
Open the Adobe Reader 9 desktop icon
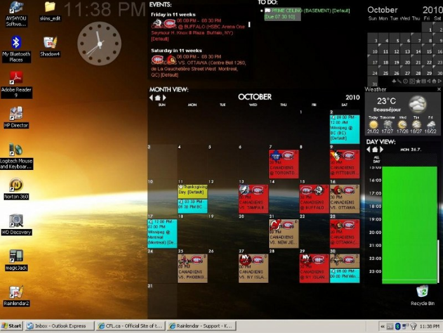click(16, 77)
